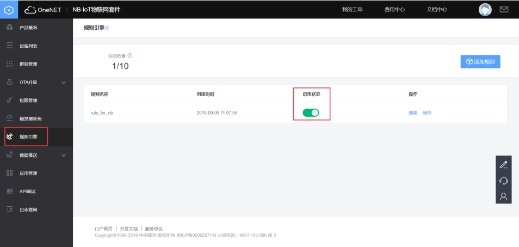Click the pencil feedback icon on right
519x247 pixels.
point(503,164)
